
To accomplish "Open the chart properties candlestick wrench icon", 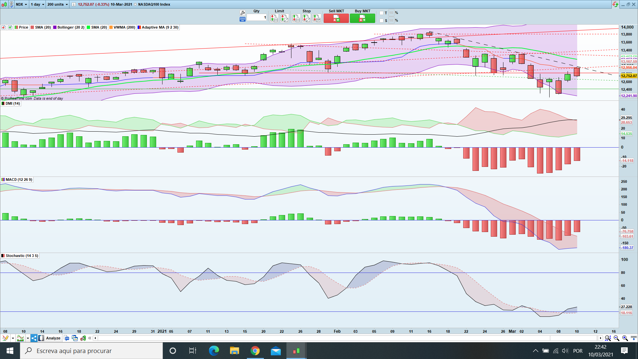I will (x=83, y=338).
